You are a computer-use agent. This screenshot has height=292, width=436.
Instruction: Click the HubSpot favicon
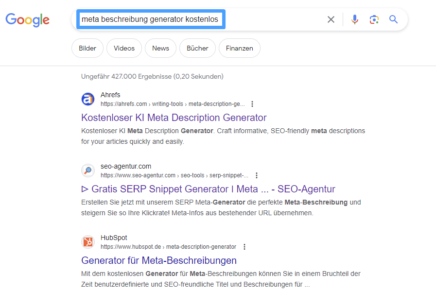(x=88, y=242)
